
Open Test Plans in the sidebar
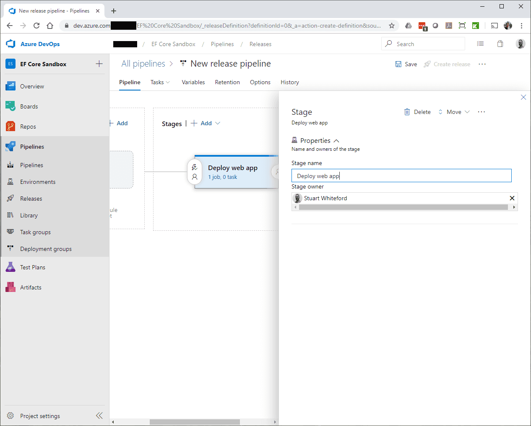[32, 267]
